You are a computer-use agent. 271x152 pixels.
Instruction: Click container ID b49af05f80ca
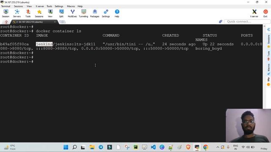(x=14, y=44)
